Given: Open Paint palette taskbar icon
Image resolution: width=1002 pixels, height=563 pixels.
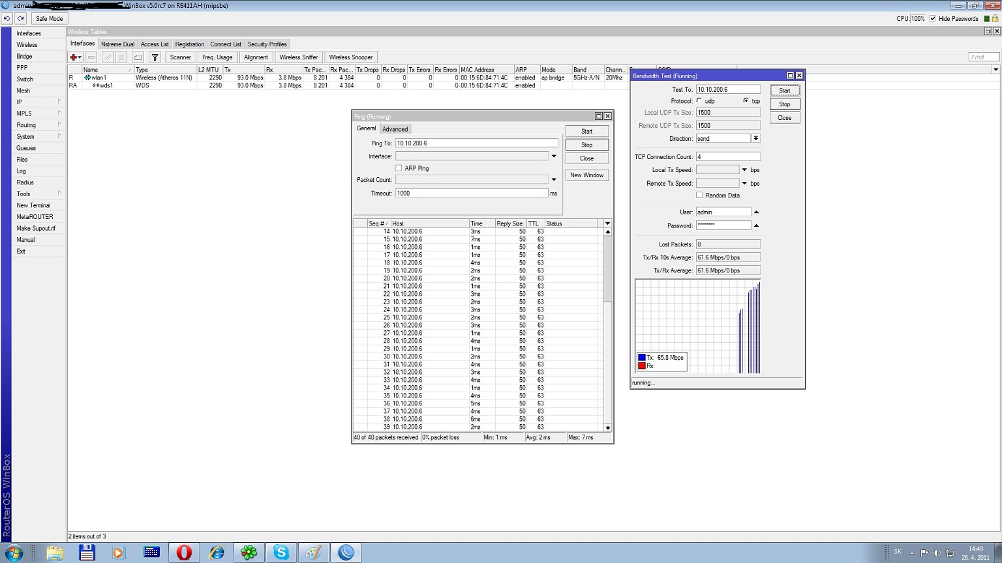Looking at the screenshot, I should click(x=314, y=553).
